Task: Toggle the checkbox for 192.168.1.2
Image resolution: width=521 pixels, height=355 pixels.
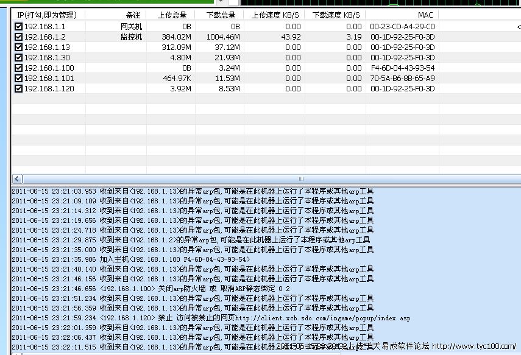Action: (x=18, y=37)
